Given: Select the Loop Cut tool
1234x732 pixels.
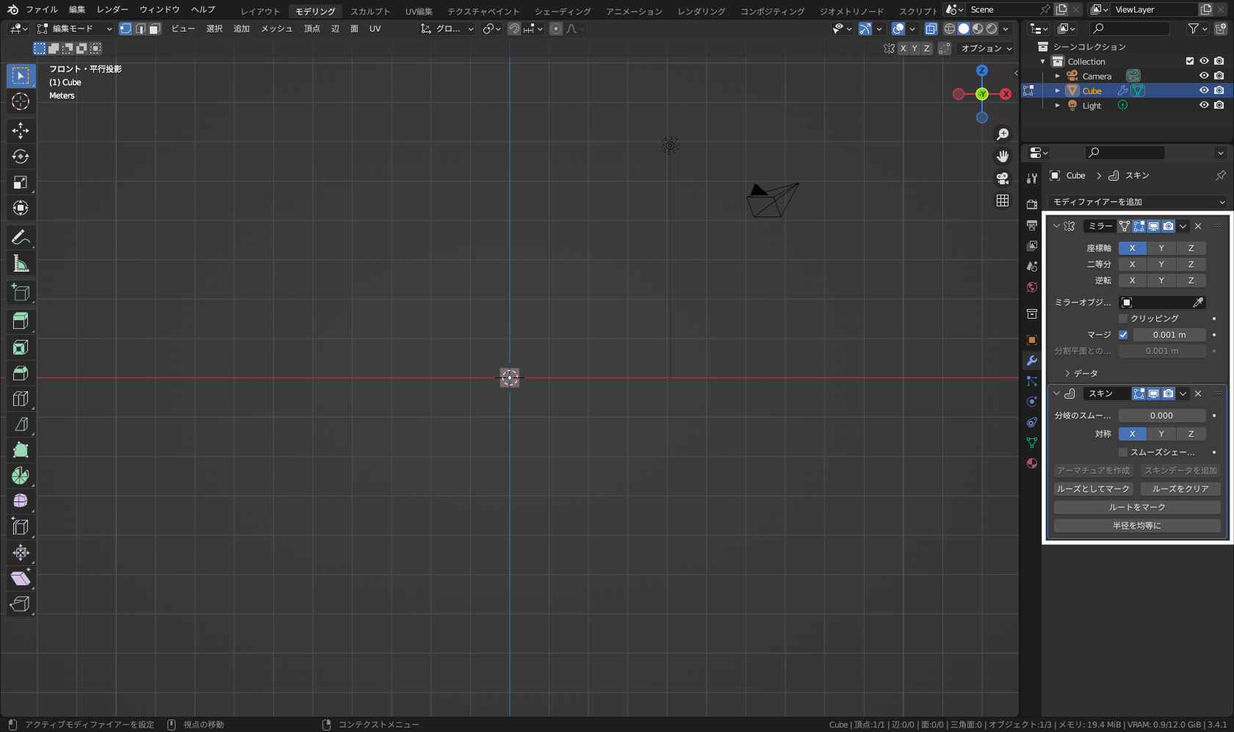Looking at the screenshot, I should click(21, 399).
